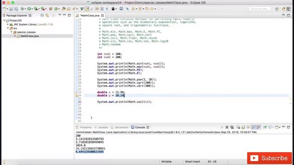Collapse All in Package Explorer
This screenshot has width=294, height=165.
click(x=42, y=15)
